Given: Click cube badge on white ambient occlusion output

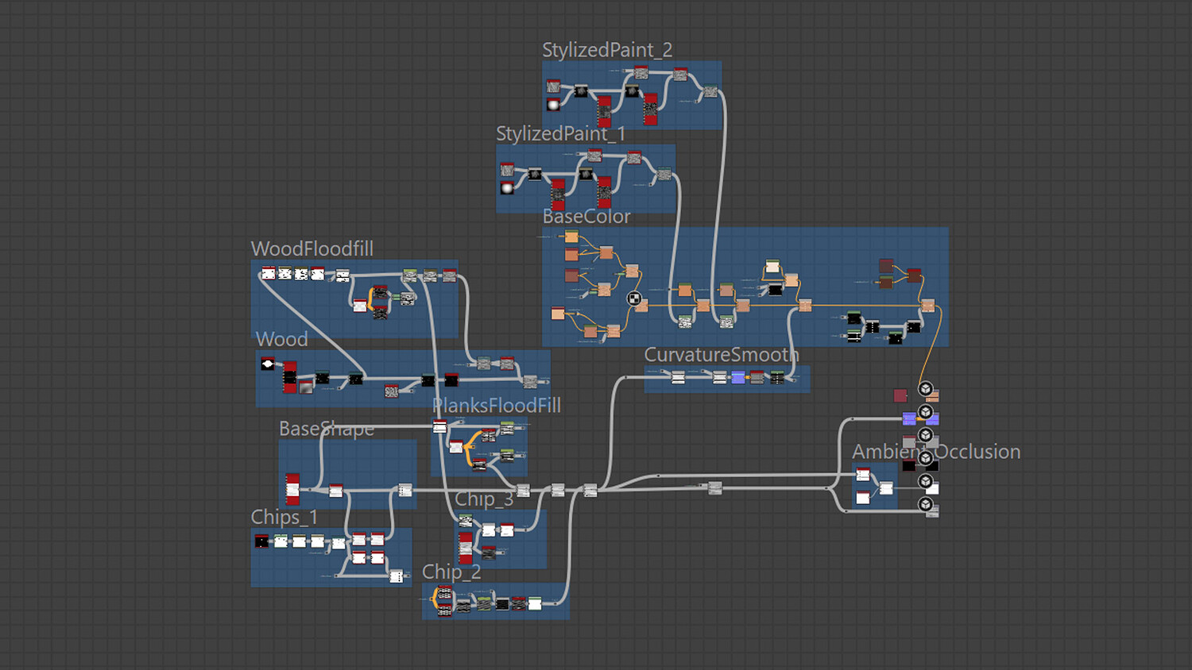Looking at the screenshot, I should (x=926, y=481).
